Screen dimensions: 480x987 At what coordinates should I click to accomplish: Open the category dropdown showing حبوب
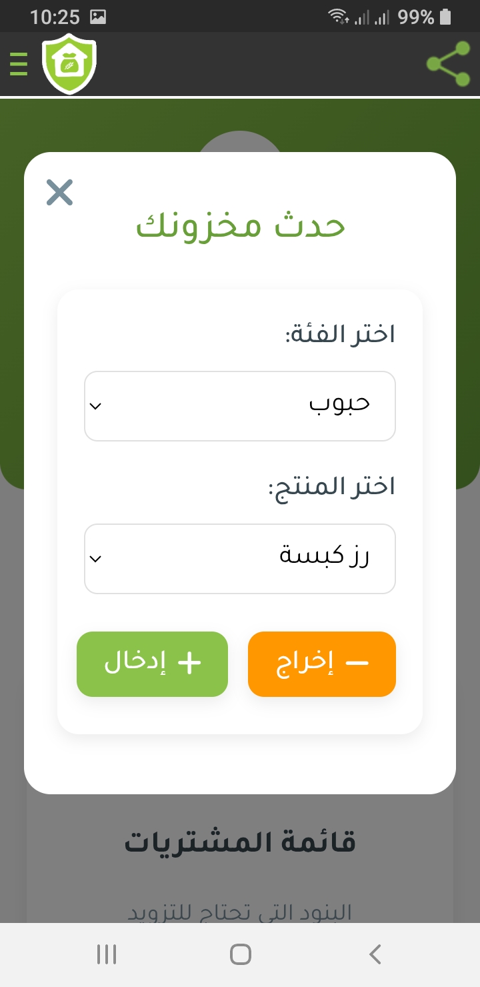240,406
